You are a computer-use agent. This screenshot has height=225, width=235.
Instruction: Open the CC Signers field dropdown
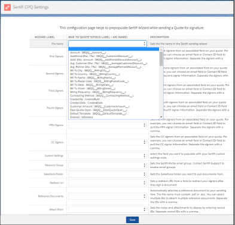(108, 142)
